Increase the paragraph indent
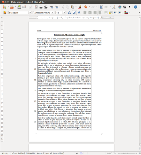 coord(120,13)
